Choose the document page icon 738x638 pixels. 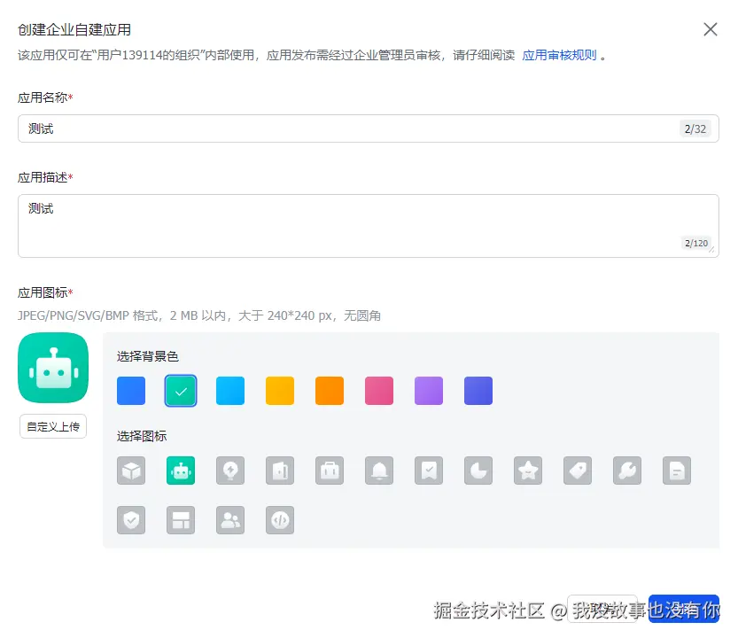tap(677, 471)
